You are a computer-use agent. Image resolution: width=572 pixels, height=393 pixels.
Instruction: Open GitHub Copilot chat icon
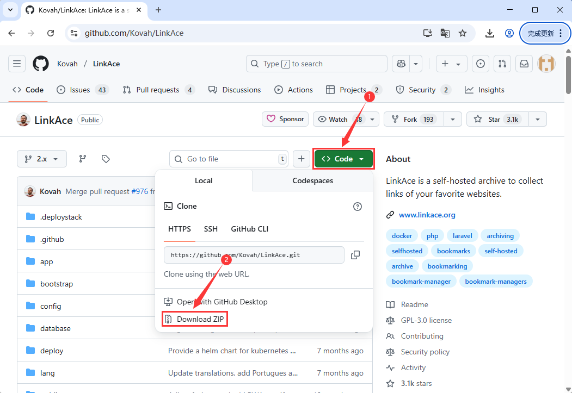(x=401, y=64)
